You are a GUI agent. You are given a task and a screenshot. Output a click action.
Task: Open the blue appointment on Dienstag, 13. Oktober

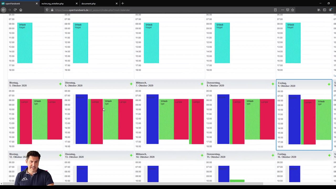click(82, 174)
